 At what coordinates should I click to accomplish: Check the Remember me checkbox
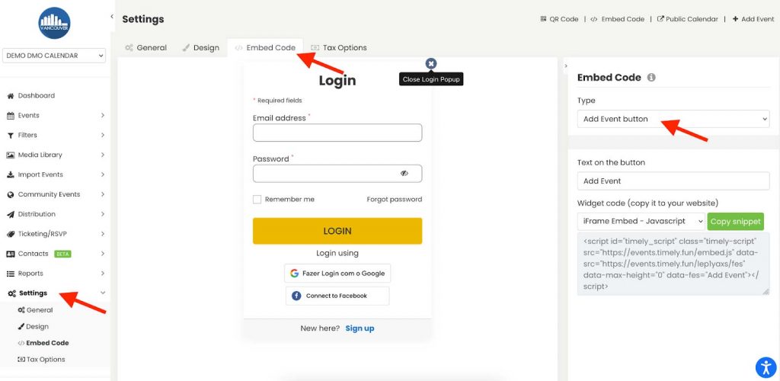pos(257,200)
